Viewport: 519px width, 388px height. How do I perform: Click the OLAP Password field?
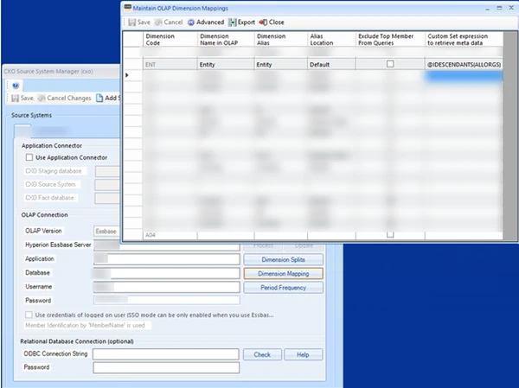tap(167, 300)
